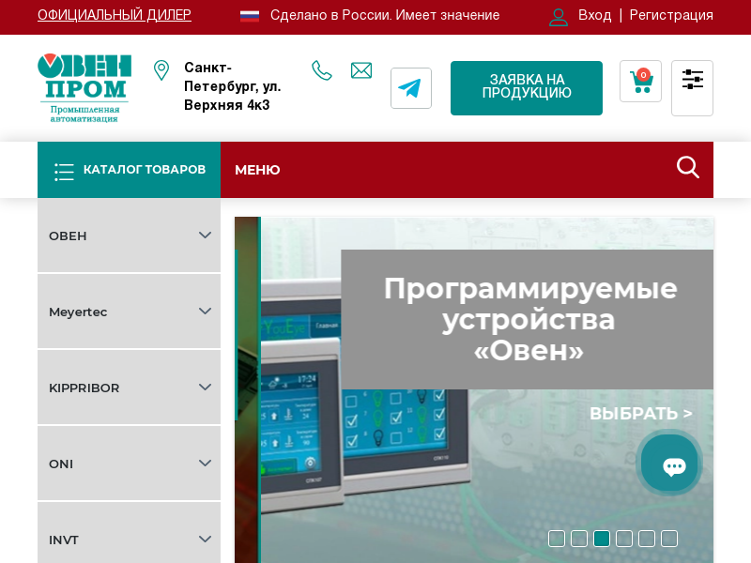Click Сделано в России slogan text
751x563 pixels.
tap(385, 15)
